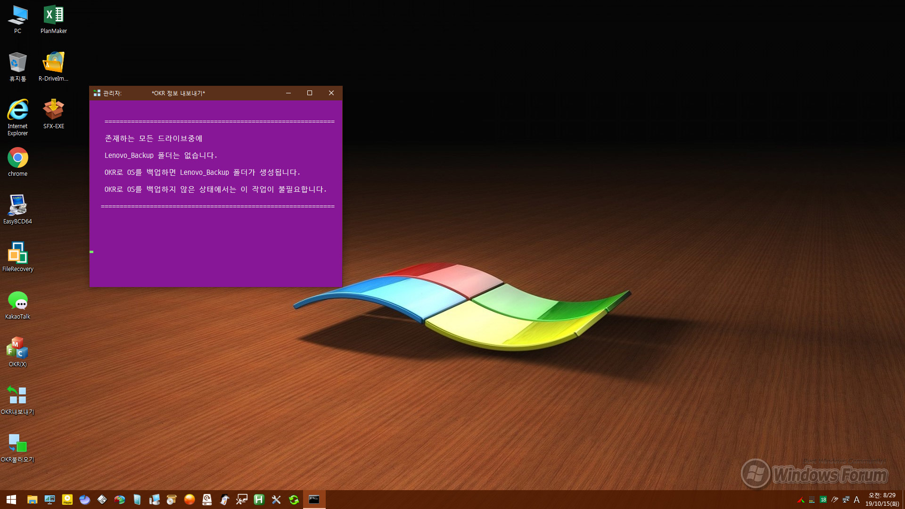Select the OKR불러오기 desktop icon
The height and width of the screenshot is (509, 905).
17,448
